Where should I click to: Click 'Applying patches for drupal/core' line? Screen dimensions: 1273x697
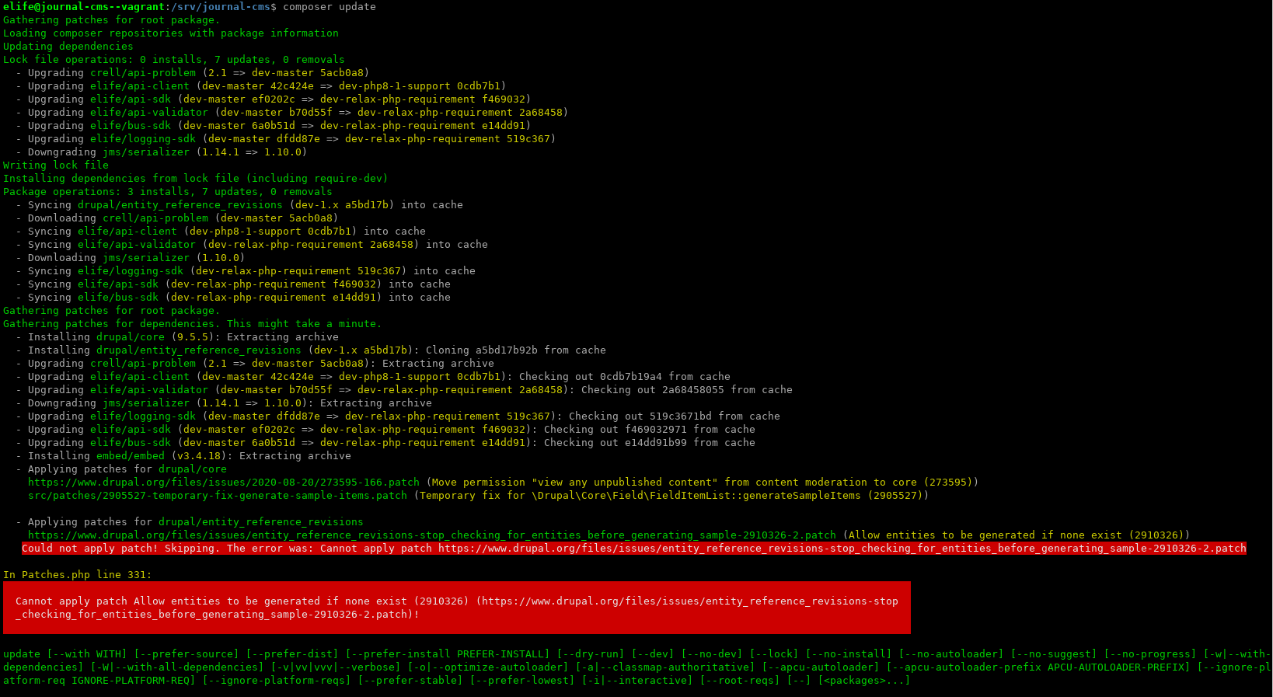(x=121, y=469)
